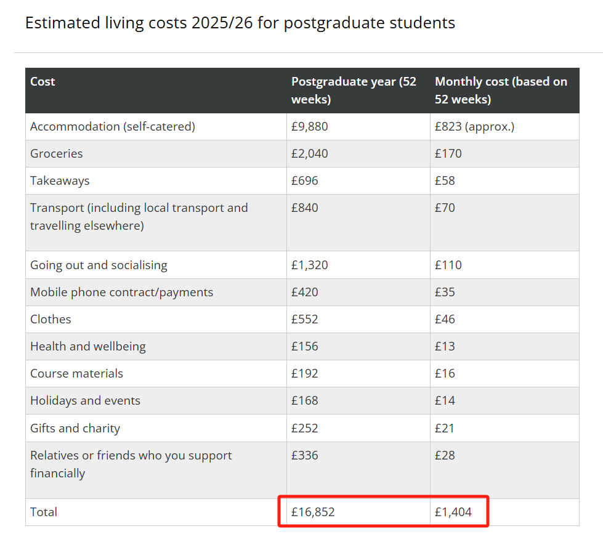Select the £13 health and wellbeing monthly cost
Screen dimensions: 603x534
coord(445,346)
